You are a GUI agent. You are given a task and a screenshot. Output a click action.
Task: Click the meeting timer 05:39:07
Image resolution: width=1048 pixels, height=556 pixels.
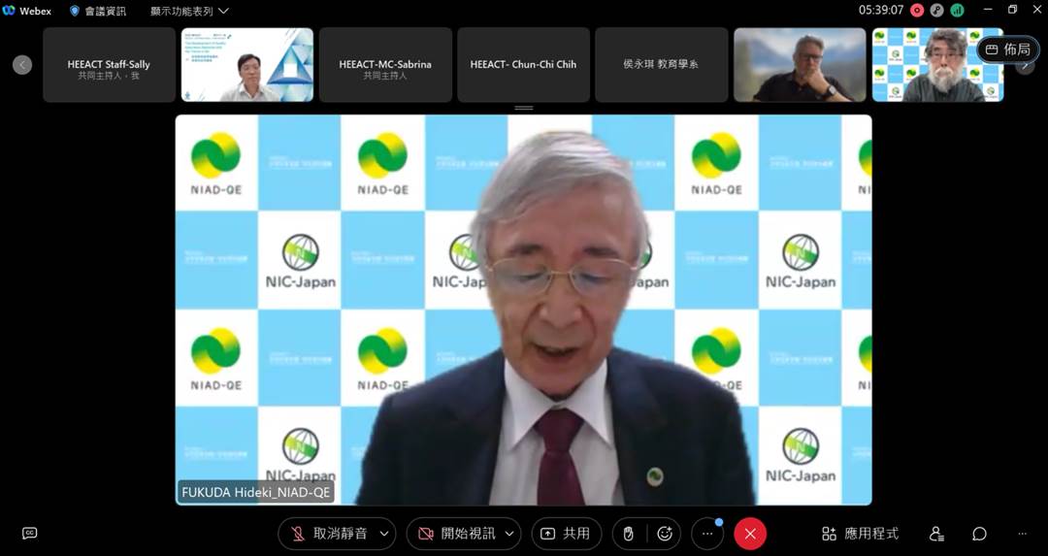point(881,11)
